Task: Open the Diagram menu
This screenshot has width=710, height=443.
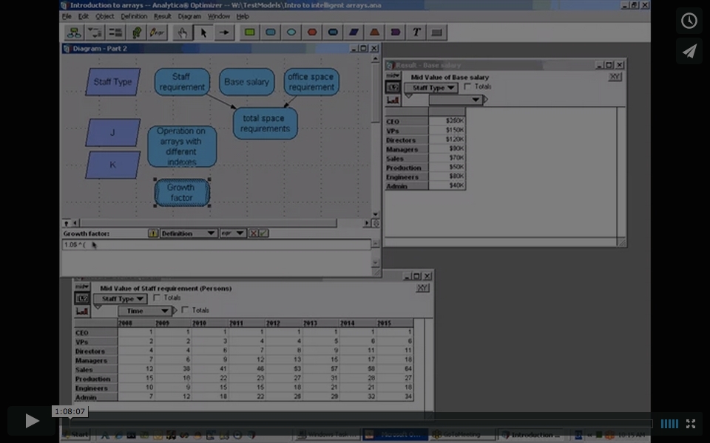Action: pyautogui.click(x=189, y=16)
